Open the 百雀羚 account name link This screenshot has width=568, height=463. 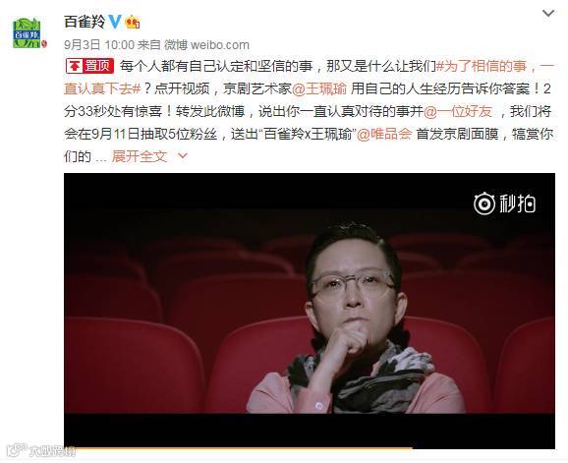85,22
